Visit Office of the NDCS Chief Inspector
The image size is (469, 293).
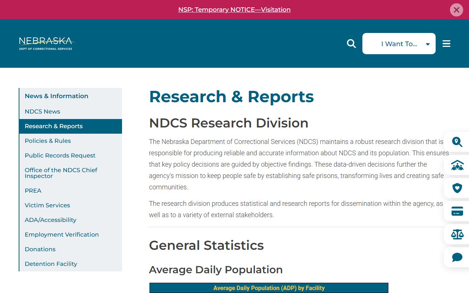click(x=61, y=173)
